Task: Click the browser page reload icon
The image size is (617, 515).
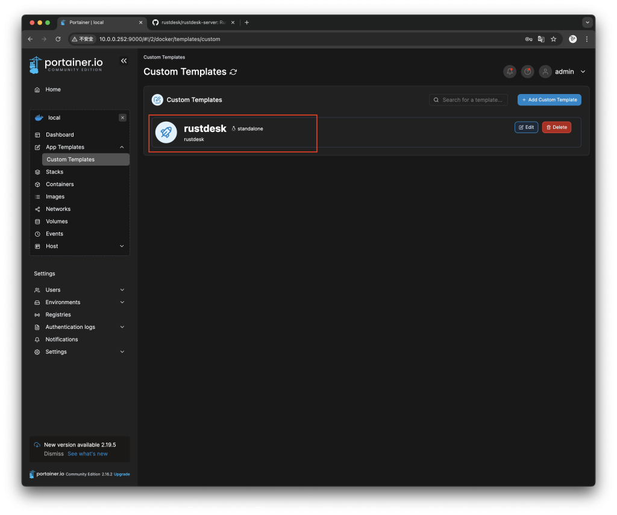Action: 58,39
